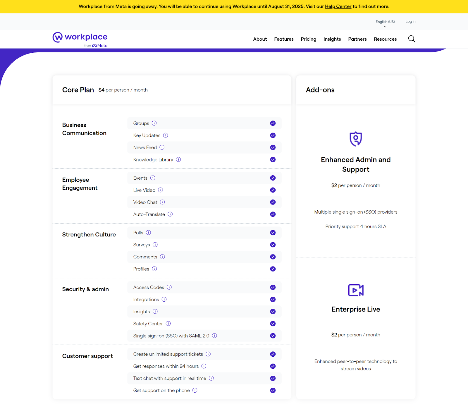Click the checkmark in the Events row
The image size is (468, 409).
coord(273,178)
